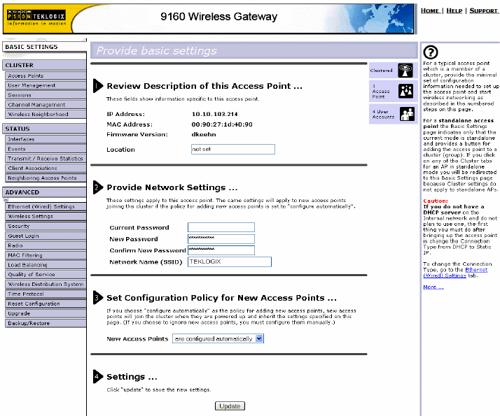Screen dimensions: 500x416
Task: Click the Location input field
Action: [x=233, y=150]
